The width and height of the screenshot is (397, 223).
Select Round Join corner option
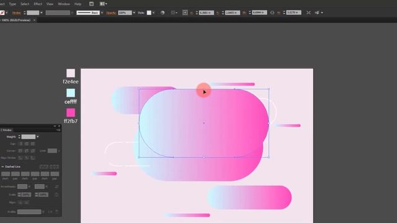coord(27,151)
